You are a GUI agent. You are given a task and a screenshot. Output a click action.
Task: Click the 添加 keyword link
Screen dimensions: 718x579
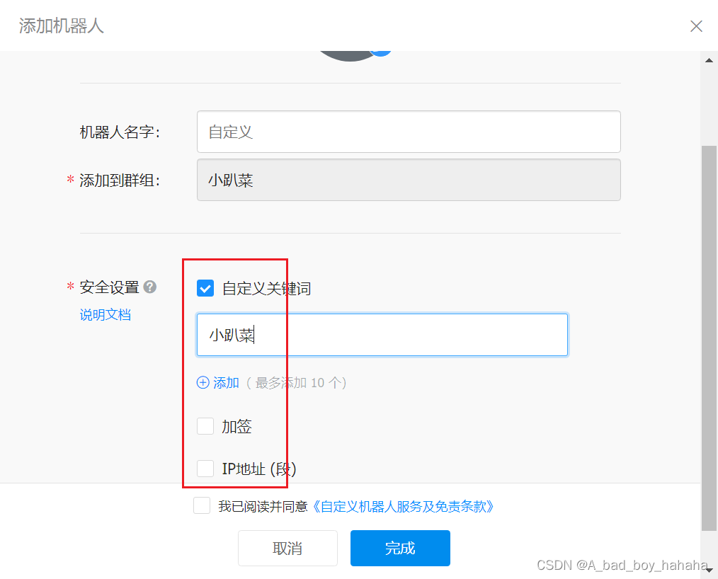click(226, 383)
